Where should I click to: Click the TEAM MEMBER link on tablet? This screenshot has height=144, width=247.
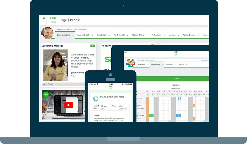point(205,60)
